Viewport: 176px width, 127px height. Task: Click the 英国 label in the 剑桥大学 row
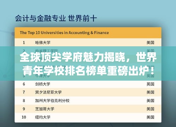click(x=150, y=84)
